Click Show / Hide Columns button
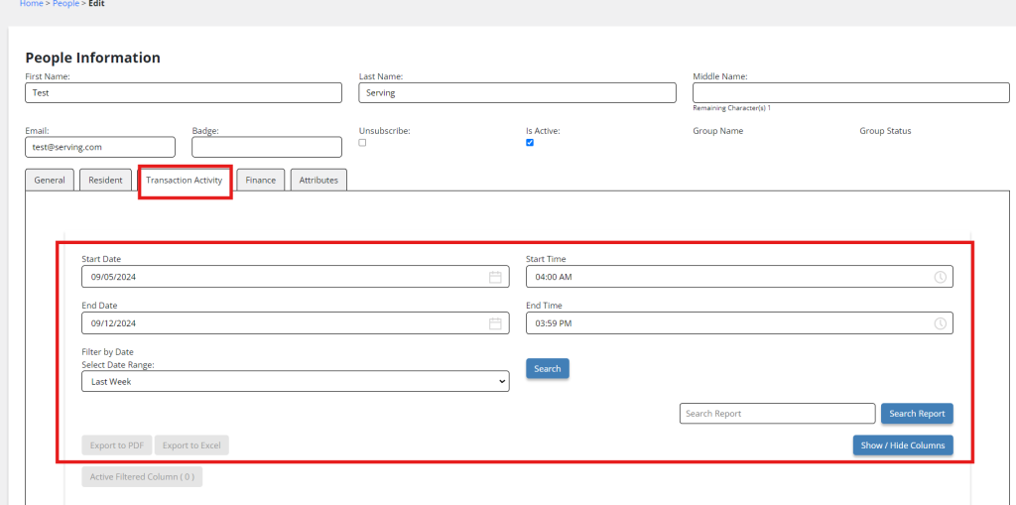 (903, 445)
